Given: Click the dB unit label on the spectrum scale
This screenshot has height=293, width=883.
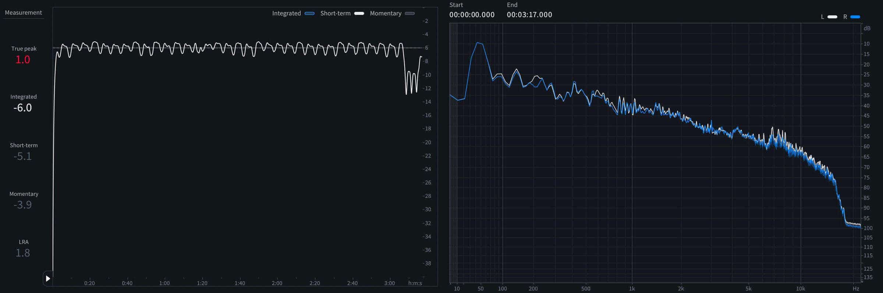Looking at the screenshot, I should pyautogui.click(x=867, y=28).
